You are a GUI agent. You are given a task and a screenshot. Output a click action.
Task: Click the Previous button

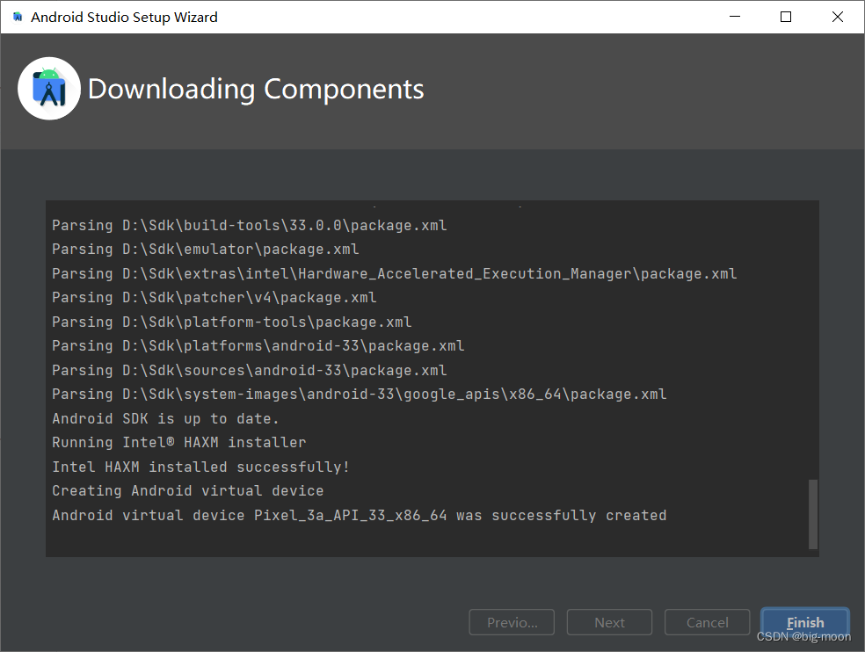(512, 622)
